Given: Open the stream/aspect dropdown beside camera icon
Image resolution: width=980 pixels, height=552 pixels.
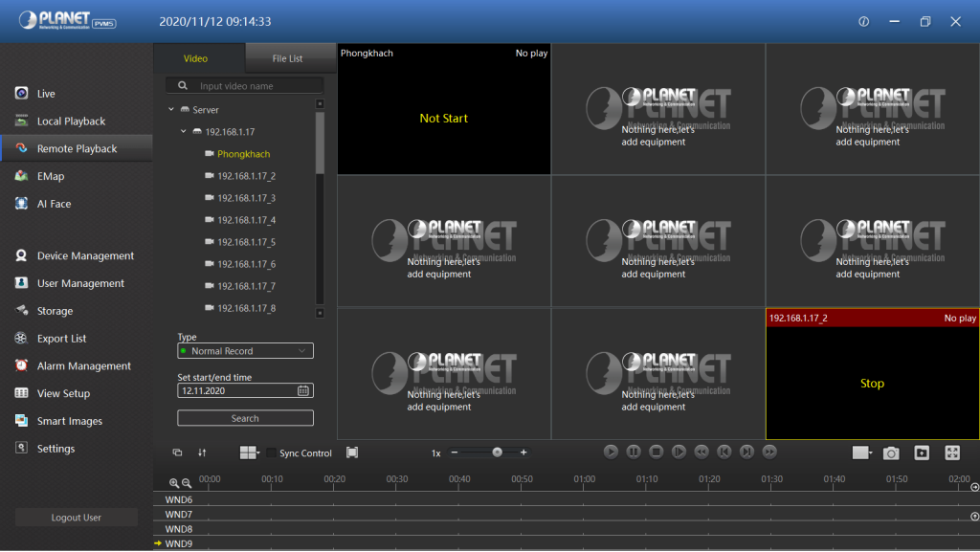Looking at the screenshot, I should coord(862,453).
